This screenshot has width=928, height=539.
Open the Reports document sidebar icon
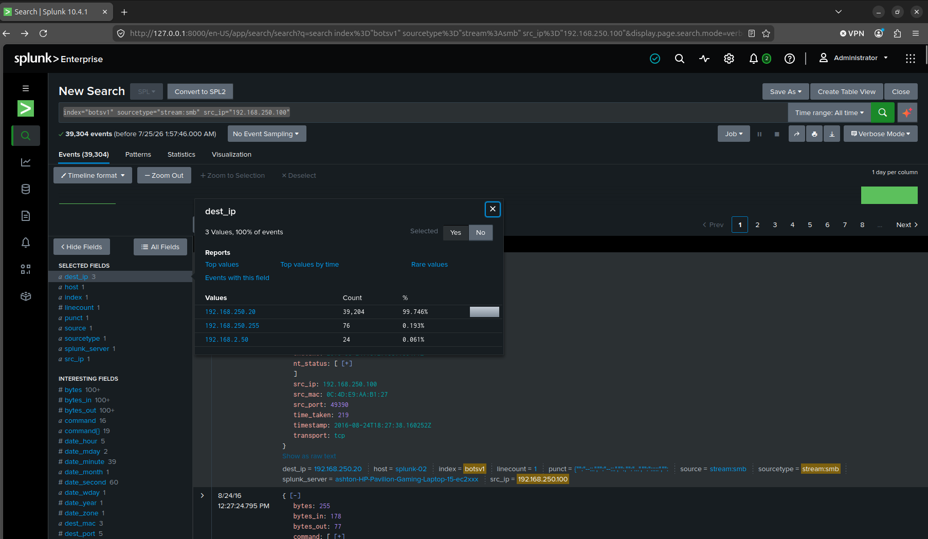(26, 216)
